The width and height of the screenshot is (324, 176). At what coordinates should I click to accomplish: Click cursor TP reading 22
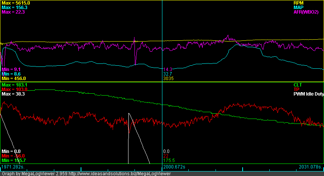click(x=166, y=156)
